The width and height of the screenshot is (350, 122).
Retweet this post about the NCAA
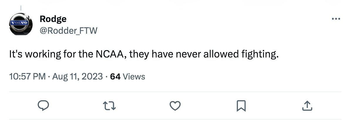(x=109, y=106)
